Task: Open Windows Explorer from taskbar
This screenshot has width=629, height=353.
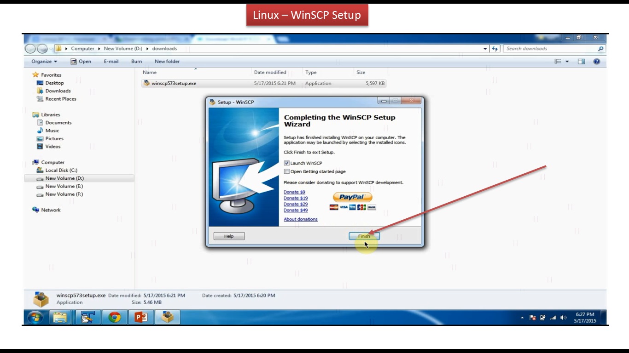Action: point(60,318)
